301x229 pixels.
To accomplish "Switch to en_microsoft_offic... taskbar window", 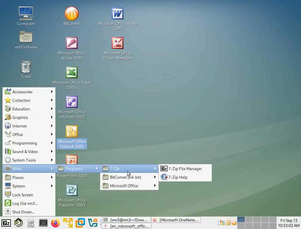I will (x=126, y=226).
